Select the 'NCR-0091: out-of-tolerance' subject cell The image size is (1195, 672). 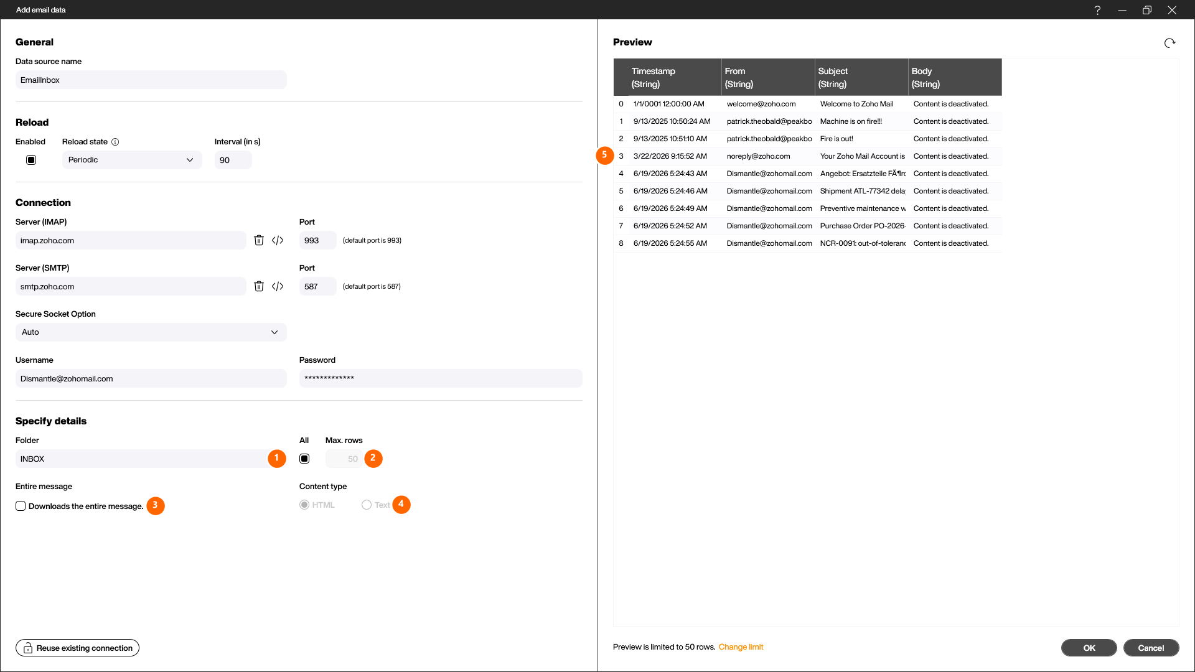861,243
